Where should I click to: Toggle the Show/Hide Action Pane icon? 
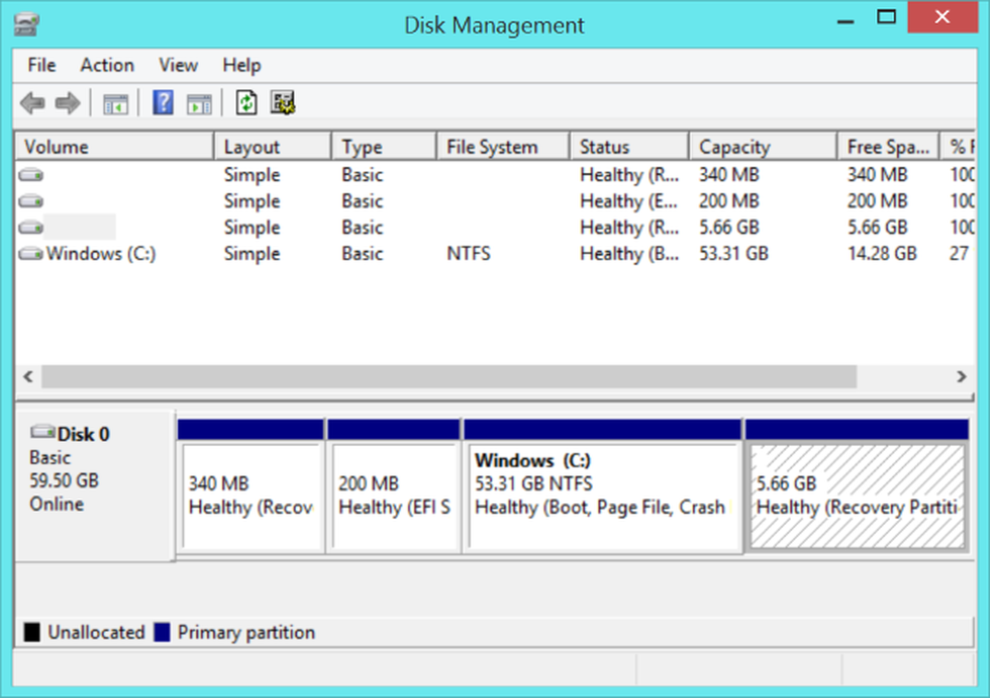199,104
